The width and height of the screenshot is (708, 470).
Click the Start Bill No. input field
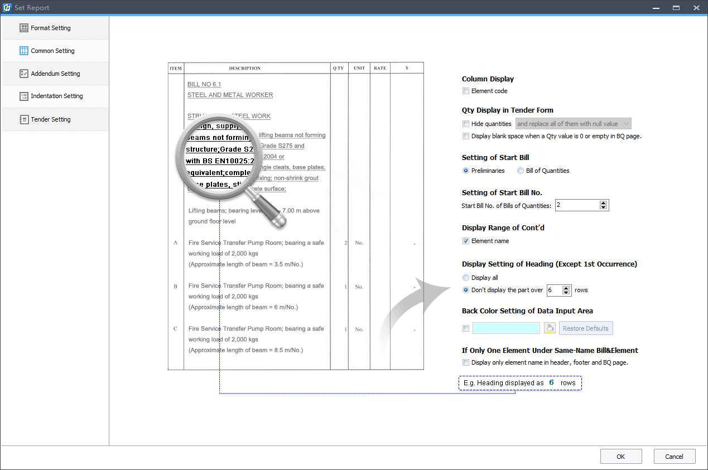pos(576,205)
